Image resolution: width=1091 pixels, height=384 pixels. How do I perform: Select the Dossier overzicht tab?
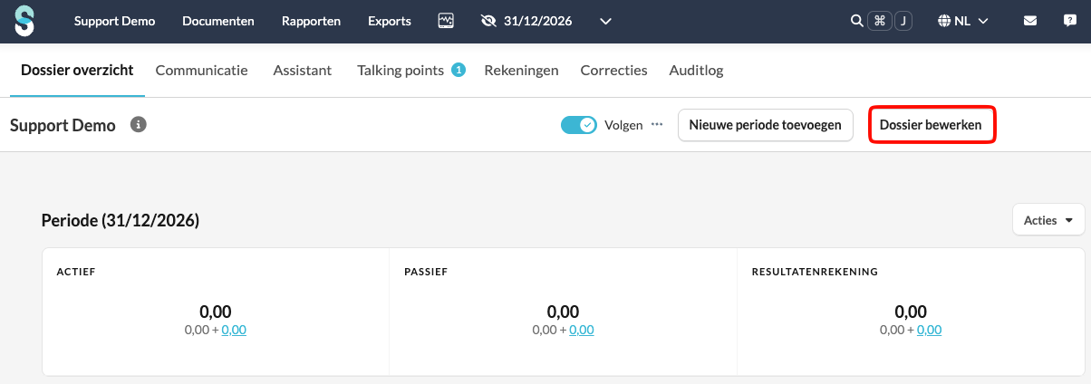point(77,70)
